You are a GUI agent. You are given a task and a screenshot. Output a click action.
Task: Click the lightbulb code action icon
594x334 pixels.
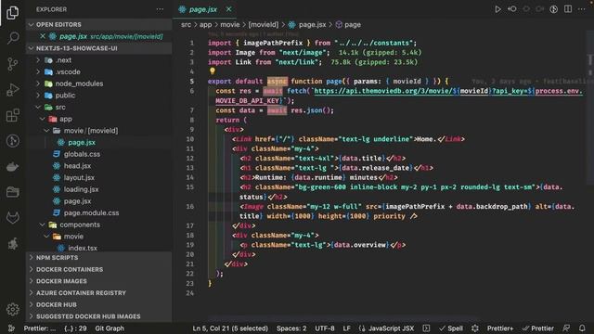(213, 71)
